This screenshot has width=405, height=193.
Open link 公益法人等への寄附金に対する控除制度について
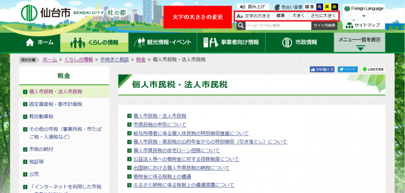186,159
